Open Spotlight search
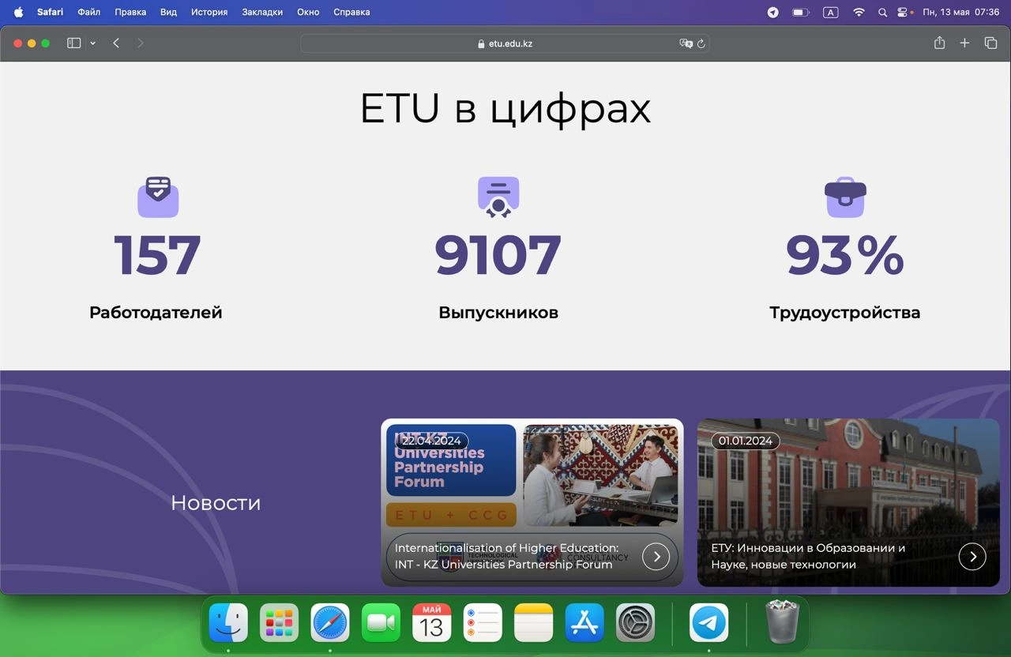1011x657 pixels. click(882, 12)
